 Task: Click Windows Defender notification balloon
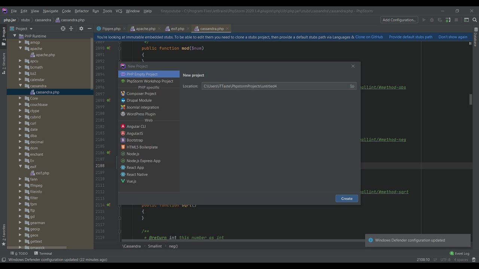[x=418, y=240]
